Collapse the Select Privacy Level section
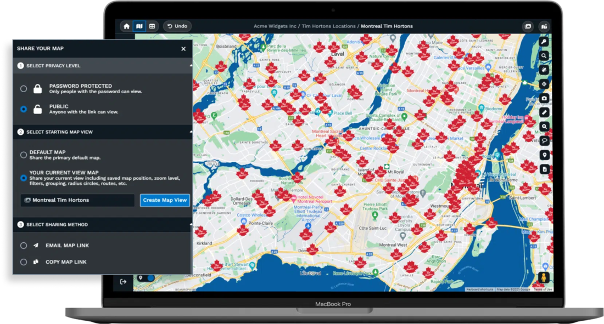This screenshot has width=604, height=324. click(191, 66)
